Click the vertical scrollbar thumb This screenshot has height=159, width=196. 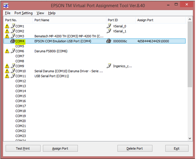(x=190, y=54)
